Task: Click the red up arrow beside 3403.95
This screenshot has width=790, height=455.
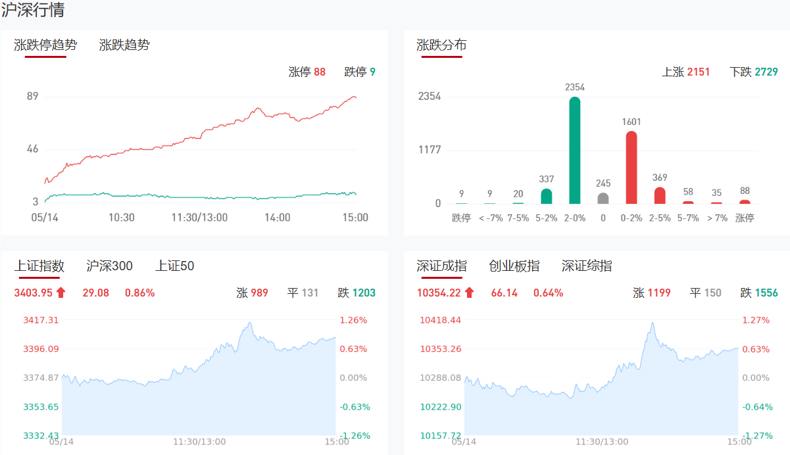Action: coord(61,293)
